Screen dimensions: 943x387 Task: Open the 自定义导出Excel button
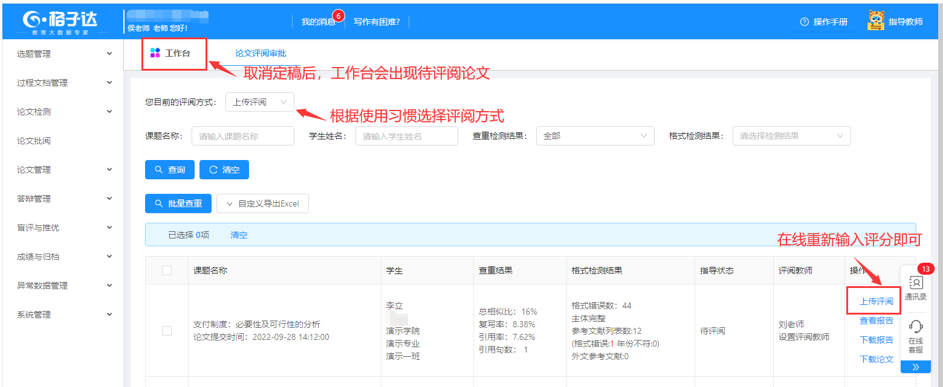[x=262, y=203]
